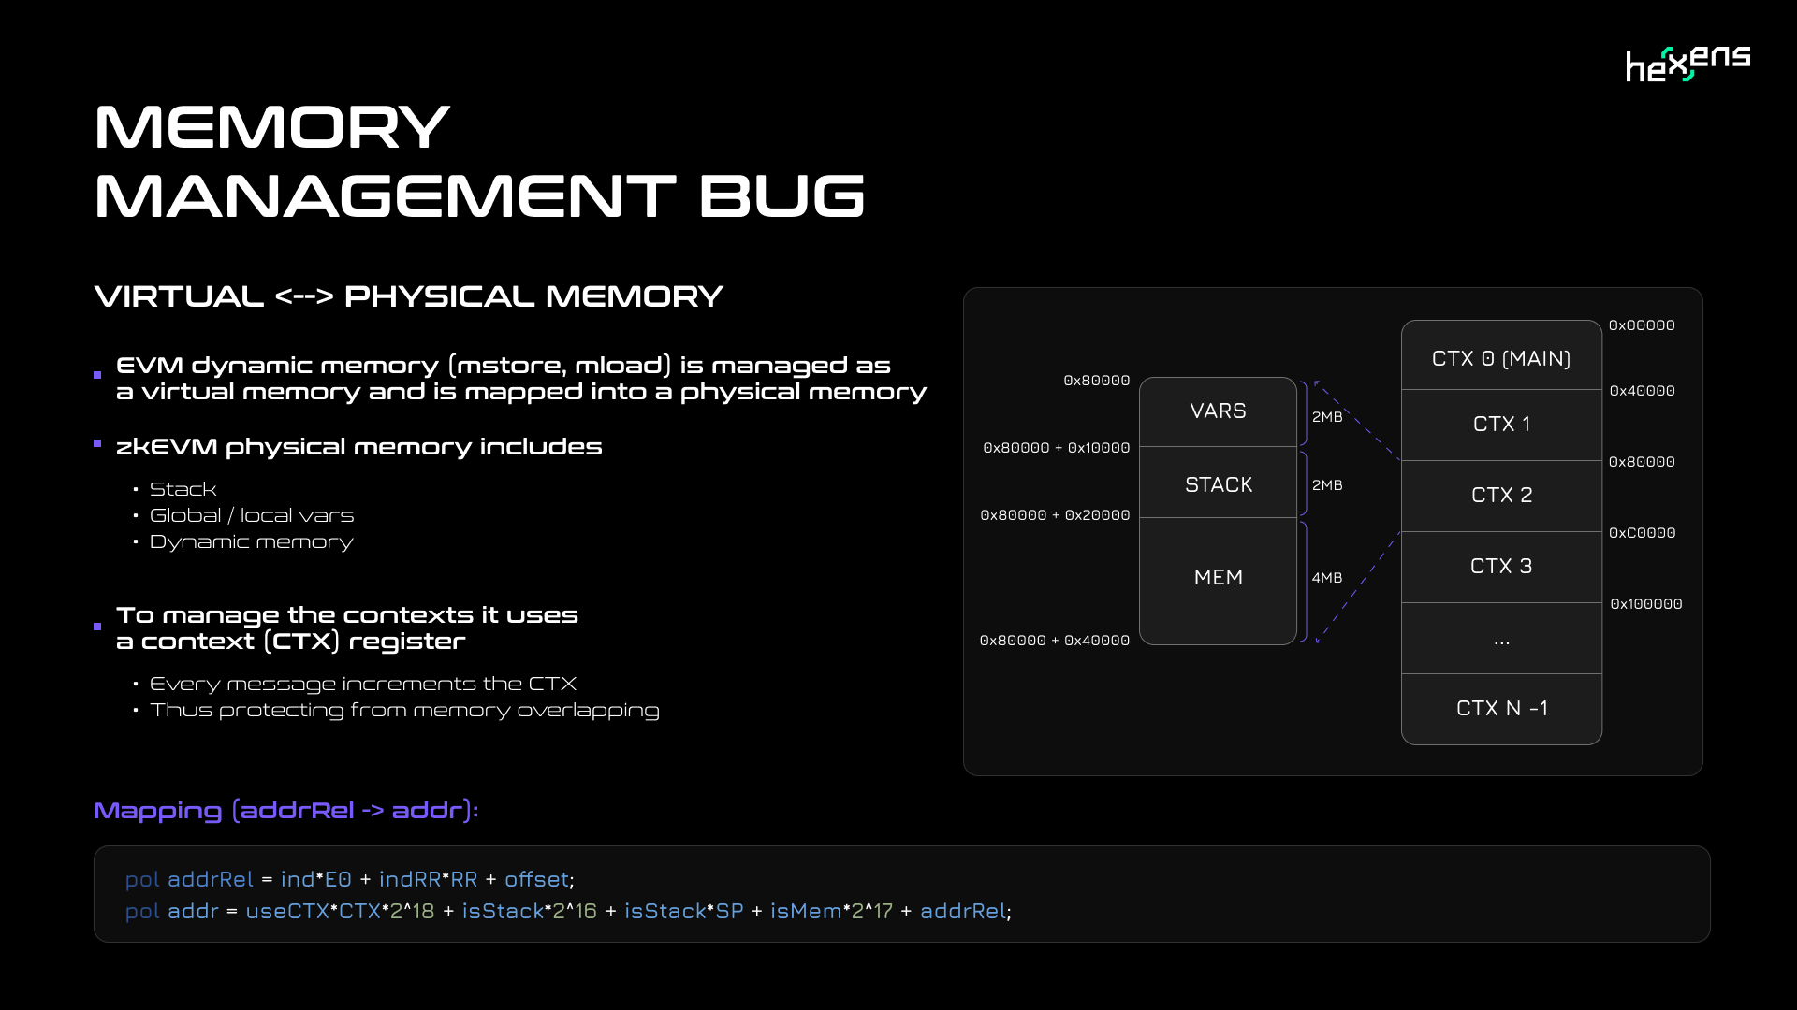Select the CTX 3 block
This screenshot has height=1010, width=1797.
pos(1501,567)
